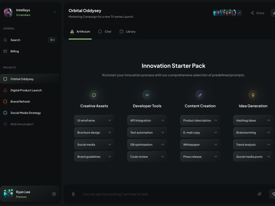Click the Developer Tools code icon
This screenshot has width=275, height=206.
point(147,95)
